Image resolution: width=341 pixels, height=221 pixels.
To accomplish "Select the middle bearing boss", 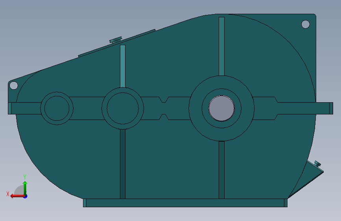I will (x=123, y=108).
